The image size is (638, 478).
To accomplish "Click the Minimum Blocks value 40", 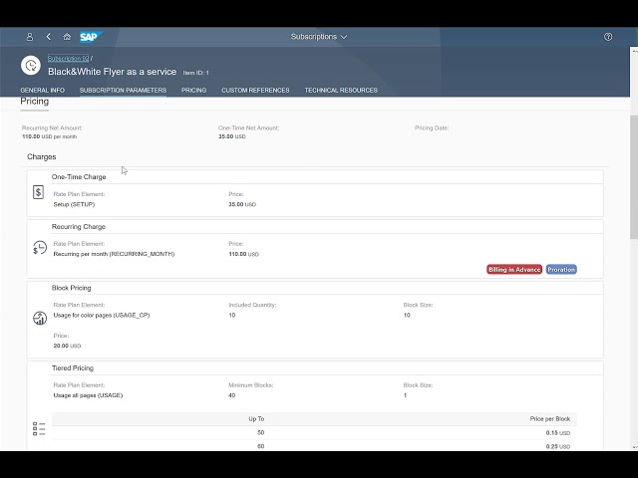I will click(232, 395).
